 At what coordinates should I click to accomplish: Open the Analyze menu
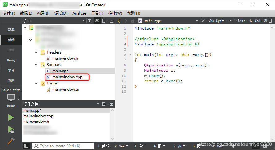coord(79,13)
